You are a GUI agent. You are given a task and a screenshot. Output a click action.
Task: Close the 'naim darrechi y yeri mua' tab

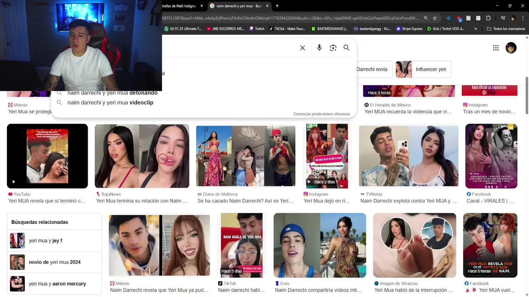tap(267, 6)
